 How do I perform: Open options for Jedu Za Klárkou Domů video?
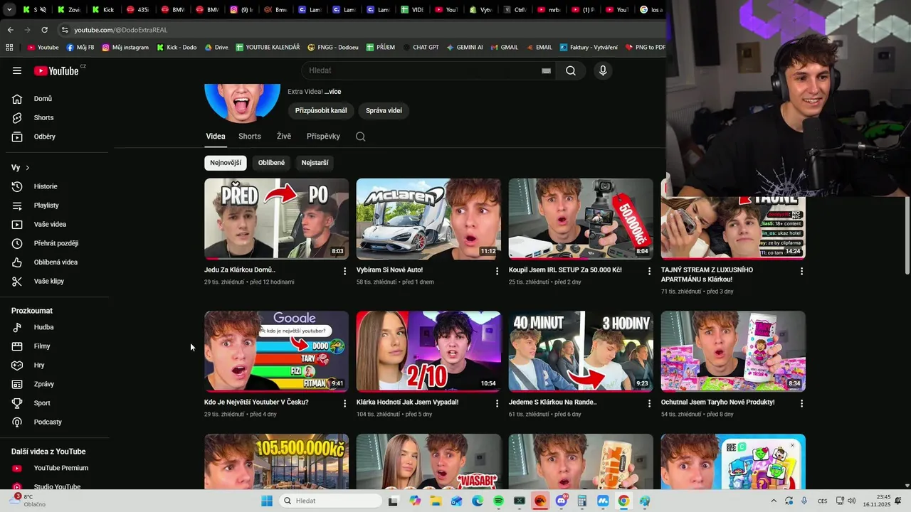pyautogui.click(x=345, y=271)
